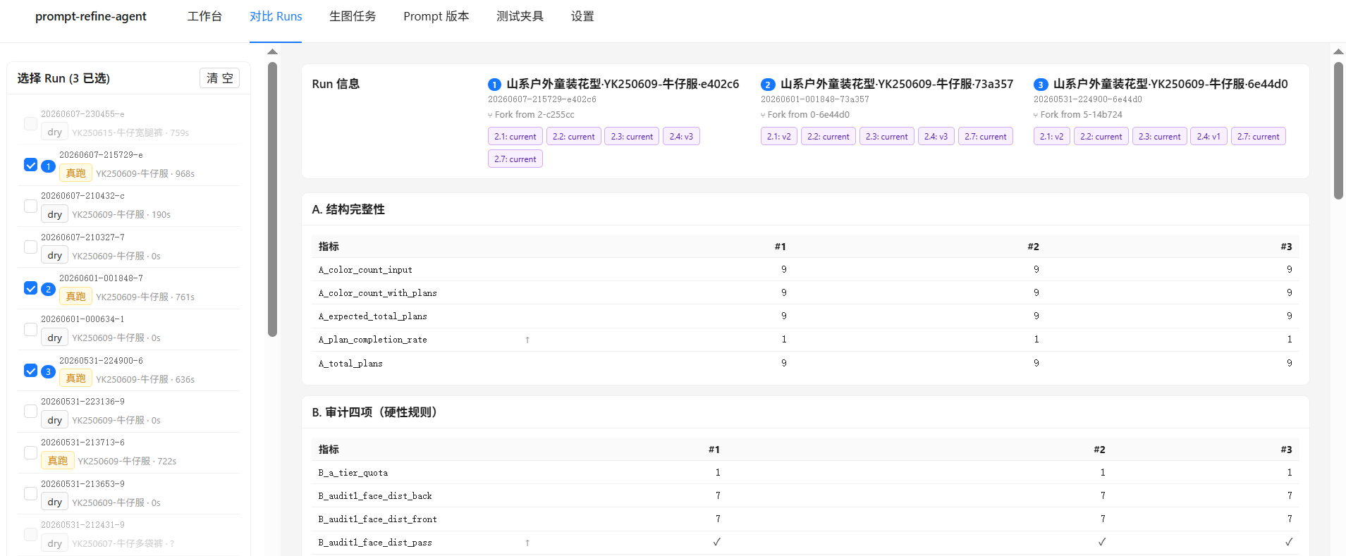
Task: Click run 1 tag 2.7: current
Action: [x=515, y=159]
